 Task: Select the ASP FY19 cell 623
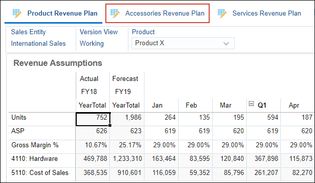tap(127, 133)
